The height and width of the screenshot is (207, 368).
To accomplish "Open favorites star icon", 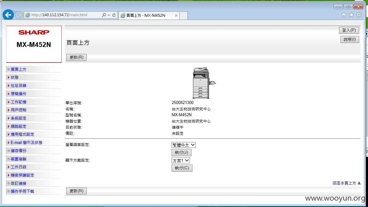I will [x=351, y=15].
